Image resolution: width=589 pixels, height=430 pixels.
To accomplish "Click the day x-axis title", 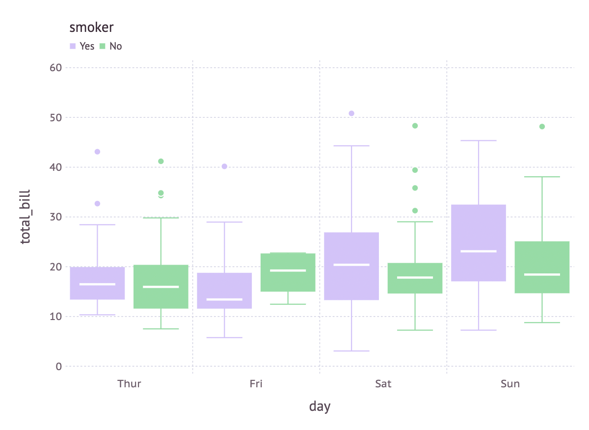I will pos(320,406).
